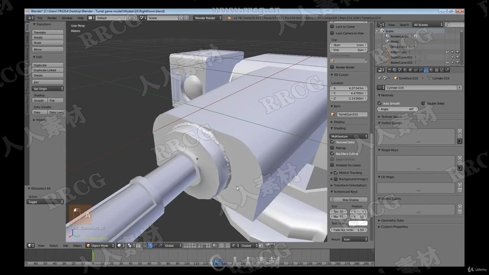The image size is (489, 275).
Task: Select the translate manipulator arrow icon
Action: [150, 246]
